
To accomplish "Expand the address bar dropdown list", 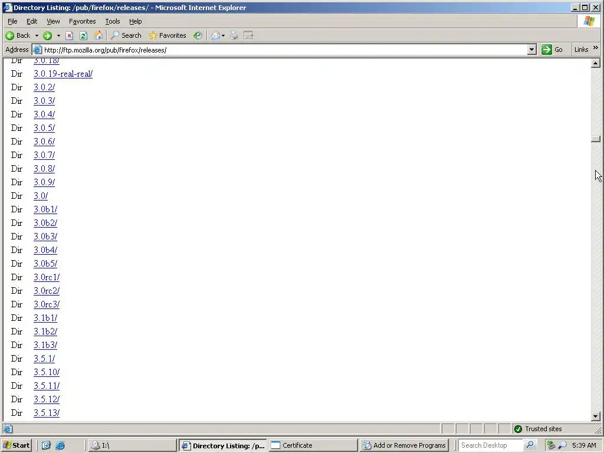I will 532,50.
